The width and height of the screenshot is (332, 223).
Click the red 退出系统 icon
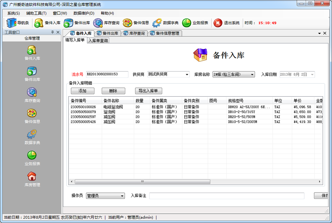tap(218, 23)
